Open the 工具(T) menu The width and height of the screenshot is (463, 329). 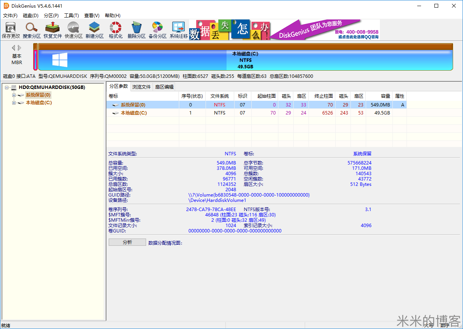click(71, 16)
